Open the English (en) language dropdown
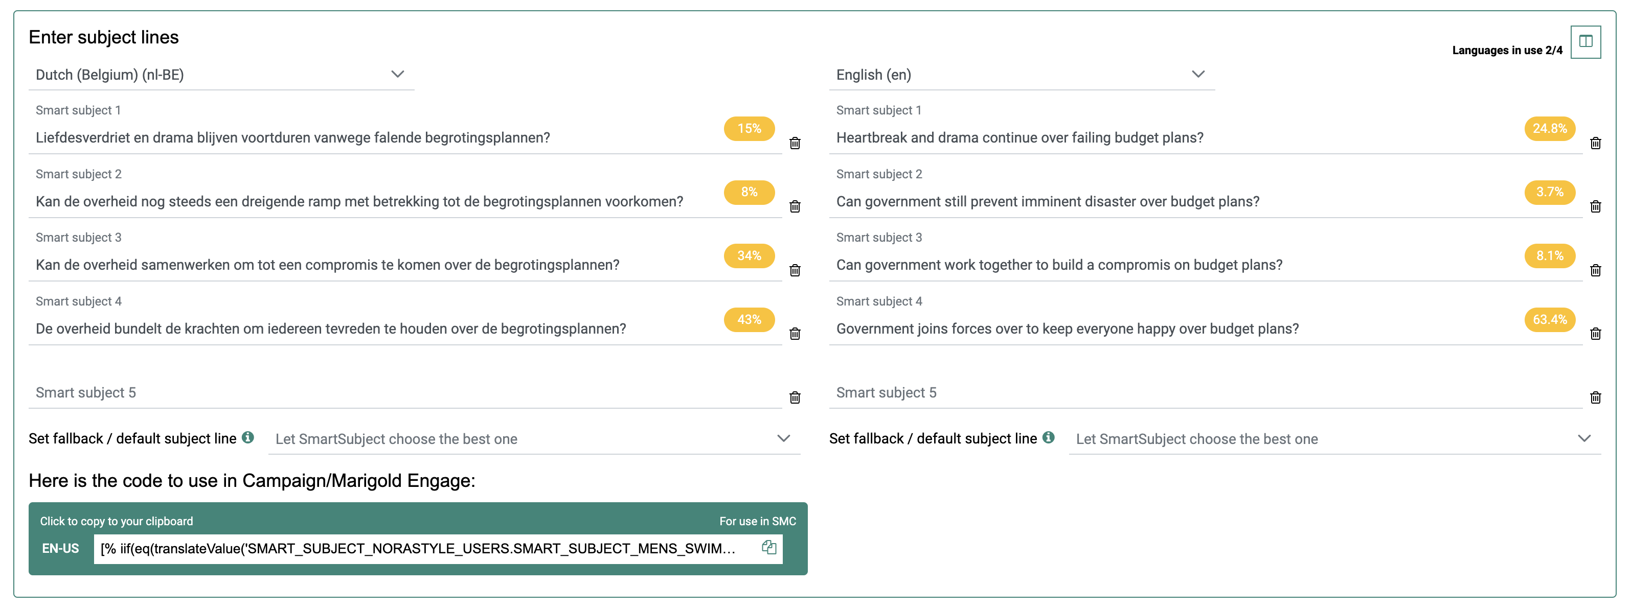1631x609 pixels. point(1021,75)
